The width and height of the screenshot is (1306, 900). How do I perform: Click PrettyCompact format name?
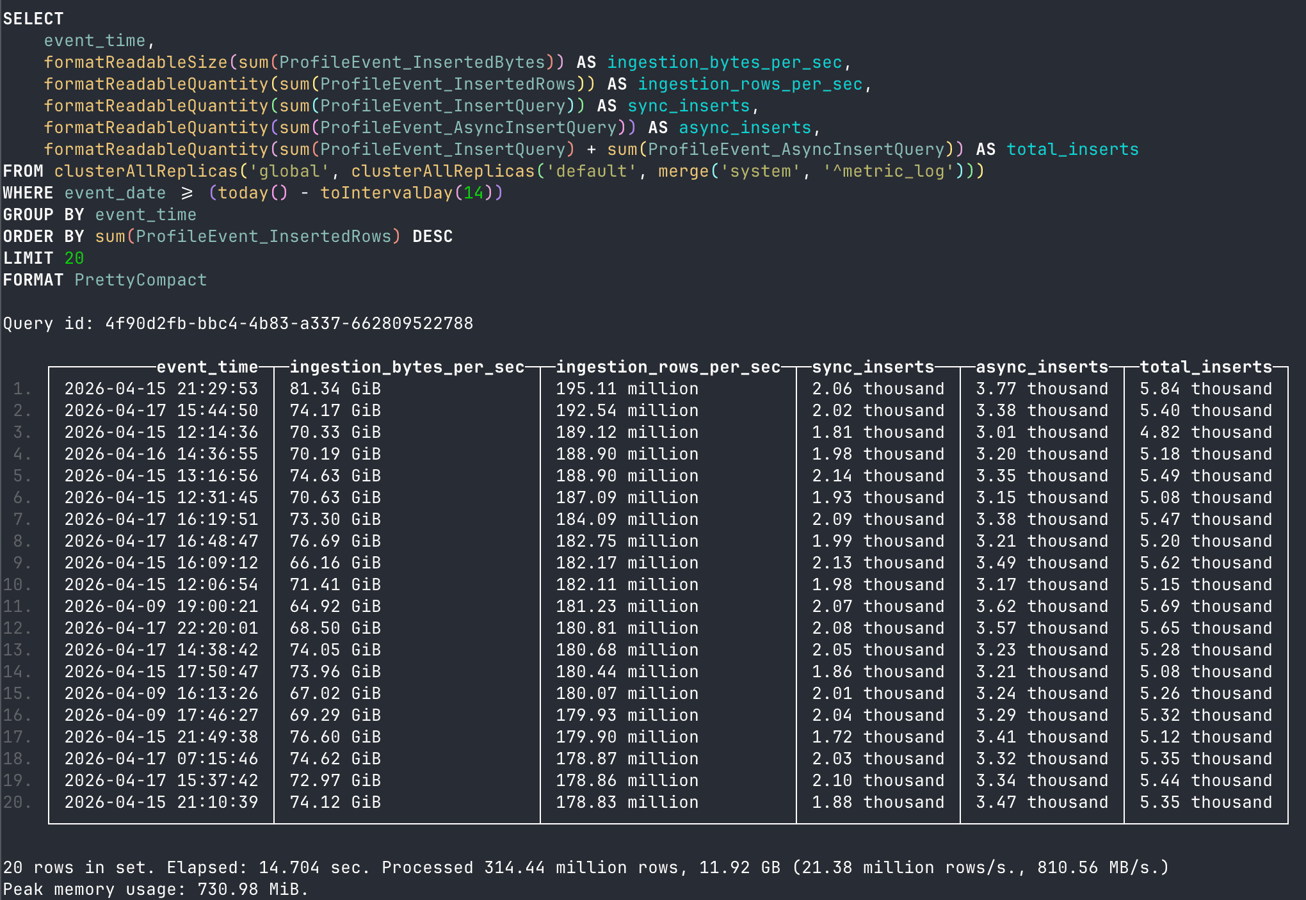141,280
